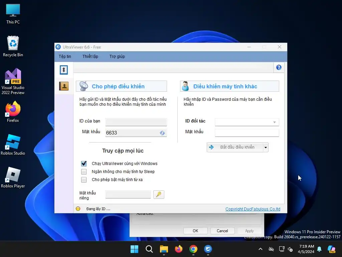This screenshot has height=257, width=342.
Task: Click the partner Mật khẩu input field
Action: [x=247, y=133]
